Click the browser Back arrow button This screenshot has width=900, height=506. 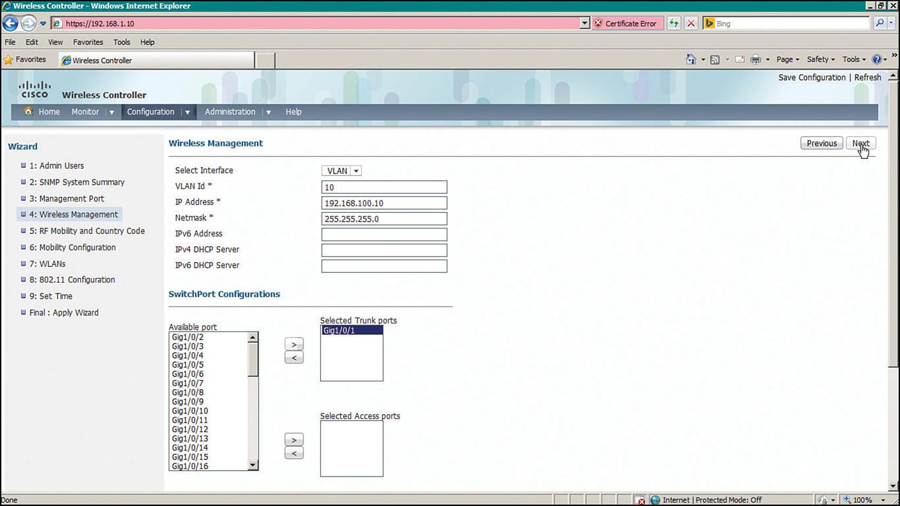tap(10, 23)
